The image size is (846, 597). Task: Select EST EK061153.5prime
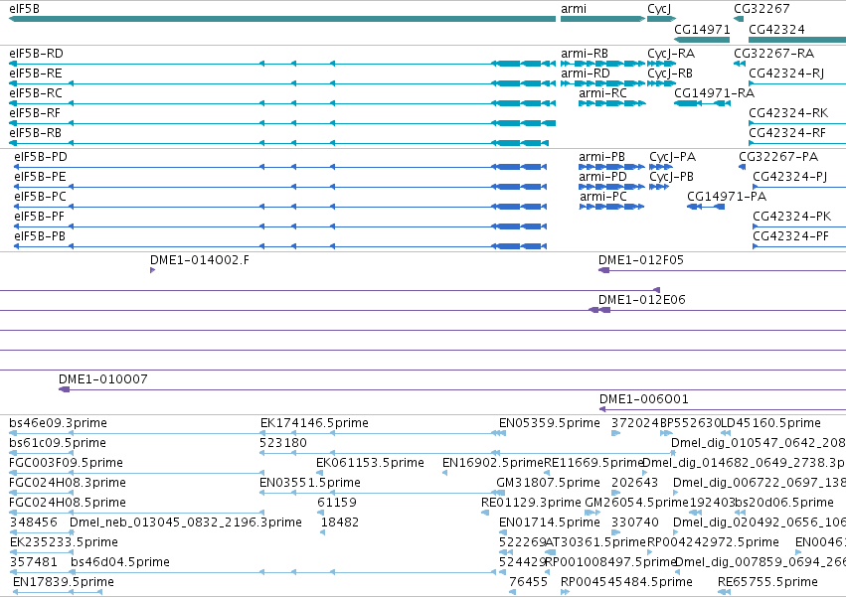coord(320,473)
